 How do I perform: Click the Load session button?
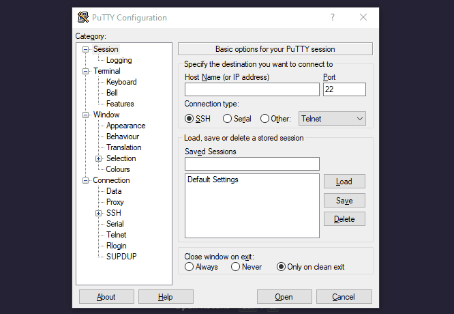coord(344,182)
